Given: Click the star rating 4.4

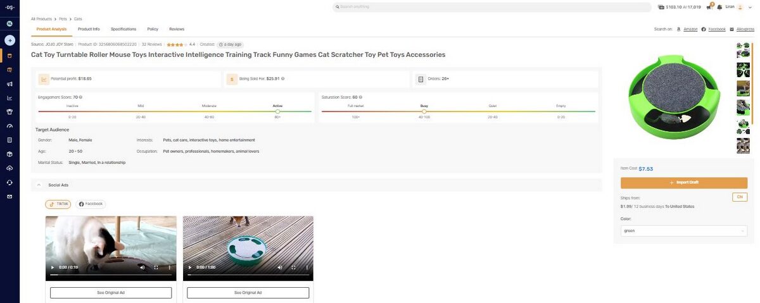Looking at the screenshot, I should [x=181, y=44].
